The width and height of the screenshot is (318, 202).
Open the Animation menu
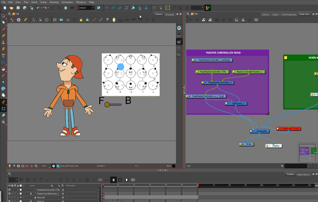pos(67,2)
